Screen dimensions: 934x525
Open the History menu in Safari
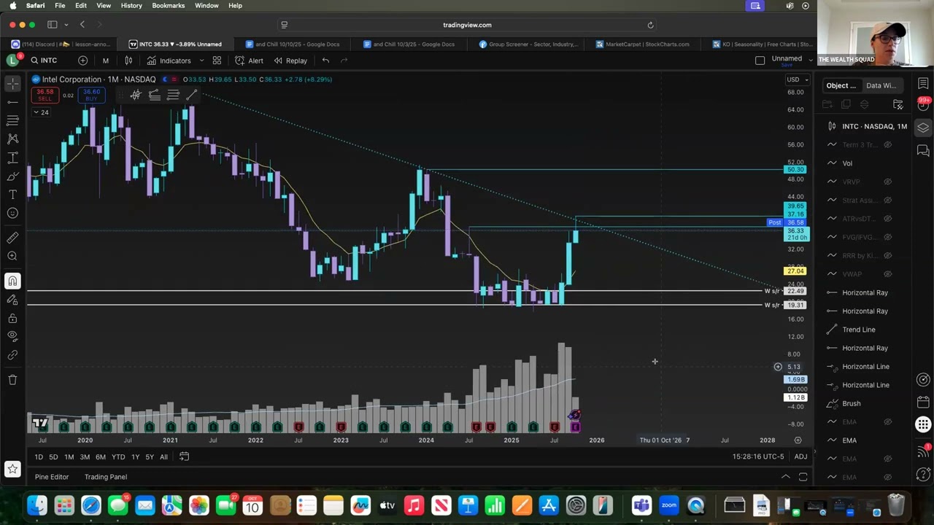[x=131, y=5]
